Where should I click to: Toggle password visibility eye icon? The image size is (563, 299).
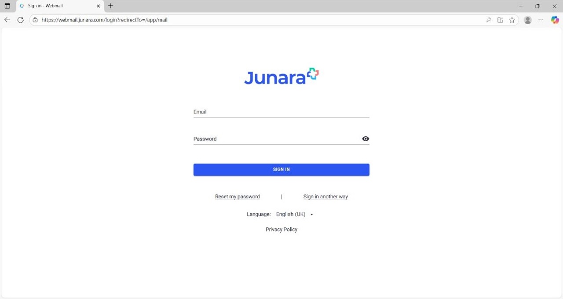tap(366, 139)
